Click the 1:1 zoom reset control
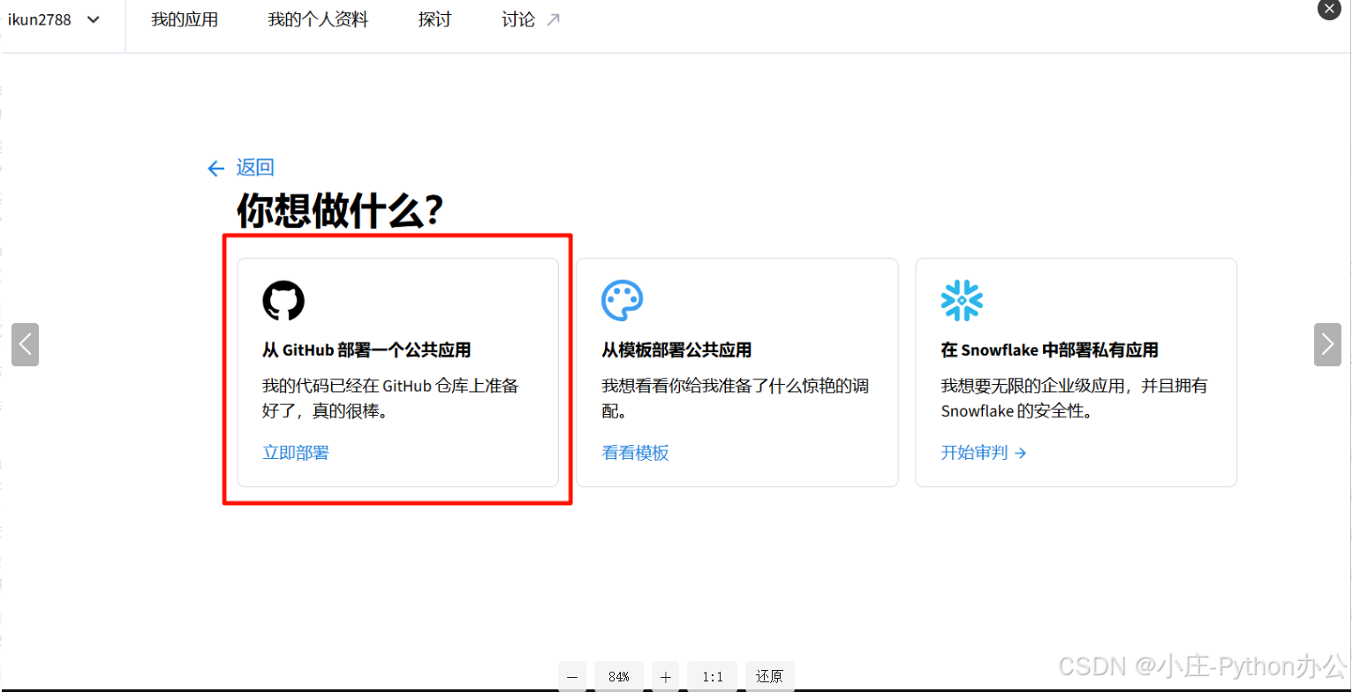 point(712,676)
